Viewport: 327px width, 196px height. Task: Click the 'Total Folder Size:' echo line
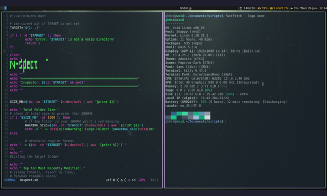[x=34, y=110]
